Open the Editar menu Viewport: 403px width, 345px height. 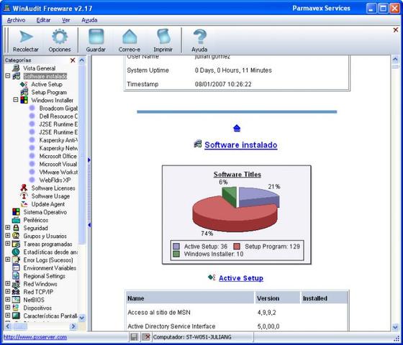[43, 20]
